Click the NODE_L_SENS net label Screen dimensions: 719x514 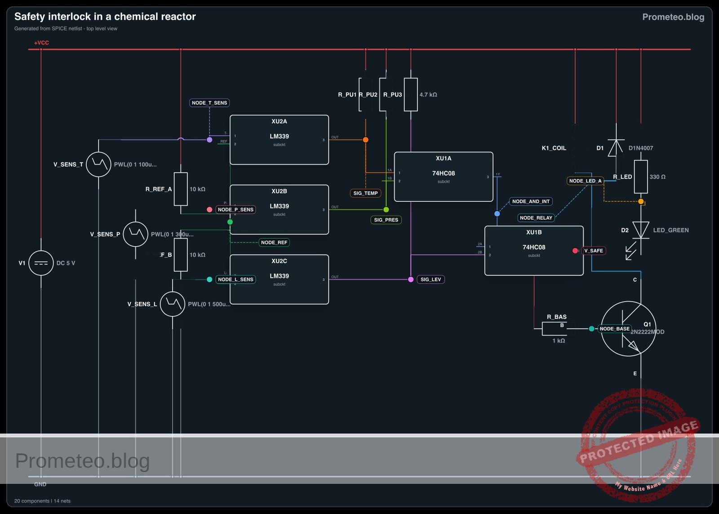(x=235, y=279)
